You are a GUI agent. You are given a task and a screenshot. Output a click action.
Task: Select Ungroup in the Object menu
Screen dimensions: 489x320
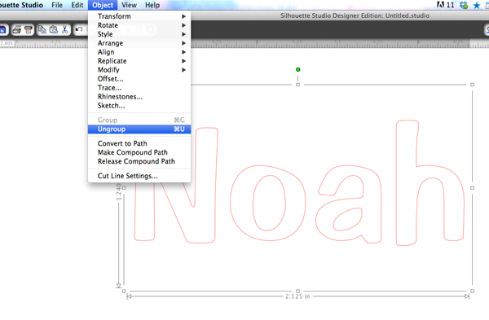[139, 129]
